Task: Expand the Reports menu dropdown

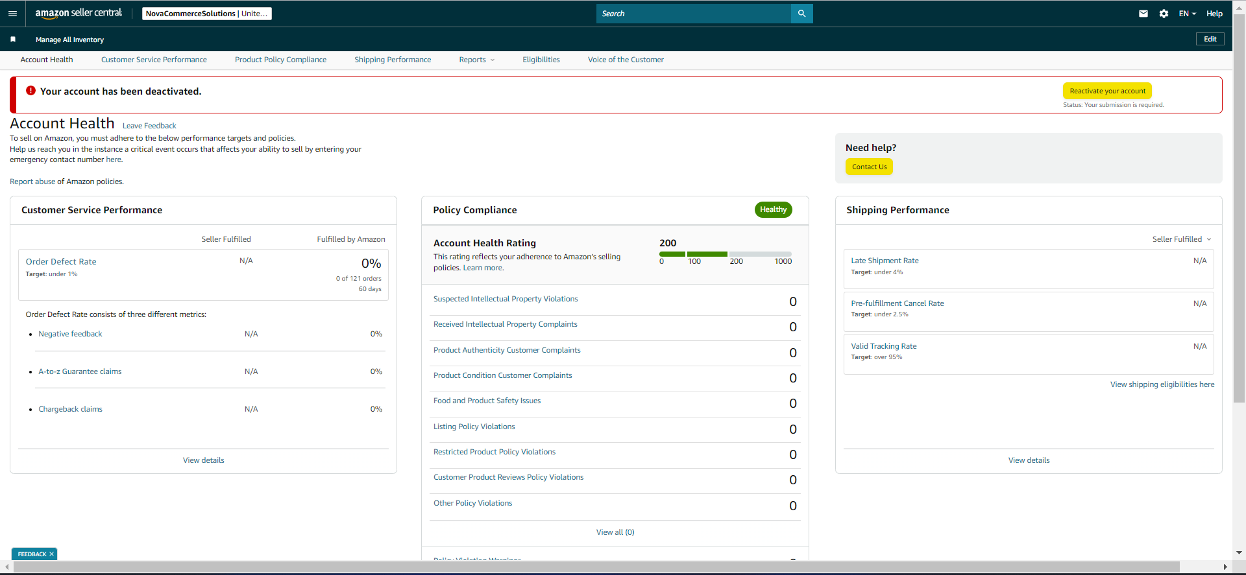Action: (476, 60)
